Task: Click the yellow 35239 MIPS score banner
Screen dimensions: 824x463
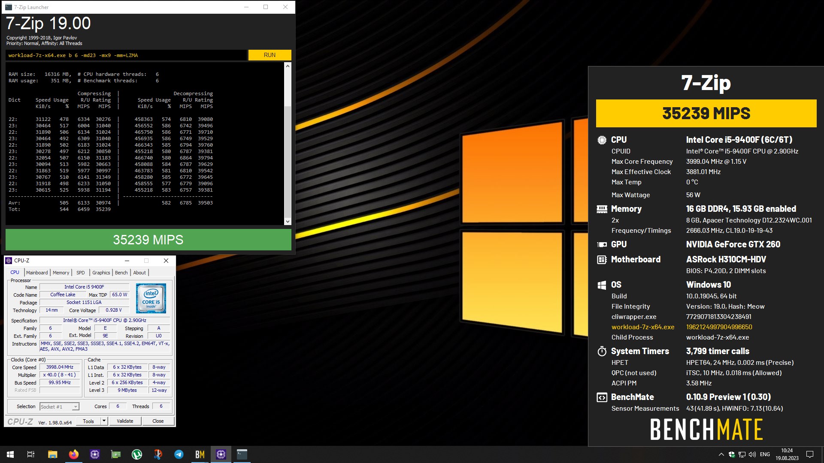Action: click(x=706, y=113)
